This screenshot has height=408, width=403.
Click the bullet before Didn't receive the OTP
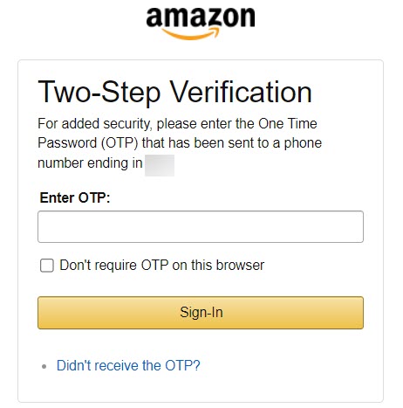(44, 366)
